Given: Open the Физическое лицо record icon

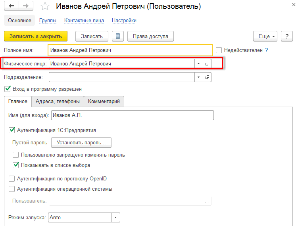Looking at the screenshot, I should pos(207,64).
